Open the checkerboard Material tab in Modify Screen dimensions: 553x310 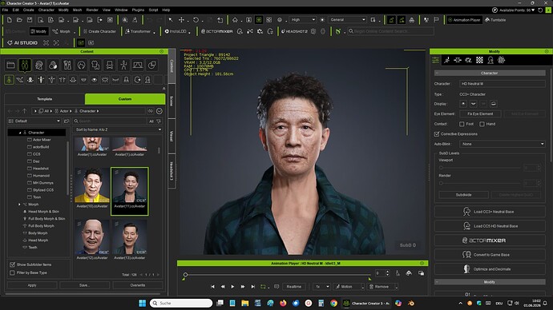pos(479,60)
